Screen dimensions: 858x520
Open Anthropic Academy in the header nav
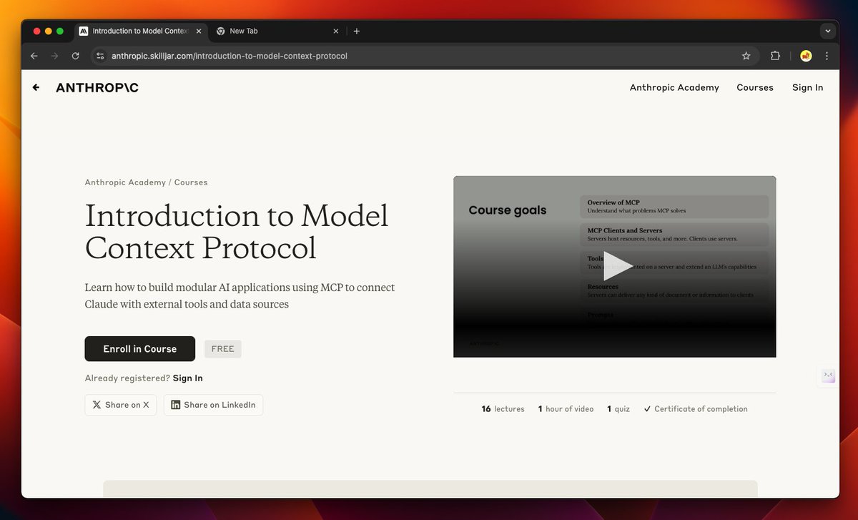[x=674, y=87]
